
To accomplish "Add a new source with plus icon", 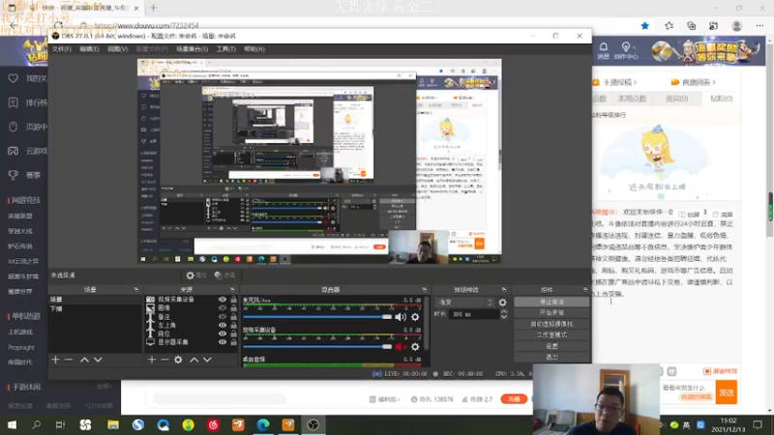I will pos(152,360).
